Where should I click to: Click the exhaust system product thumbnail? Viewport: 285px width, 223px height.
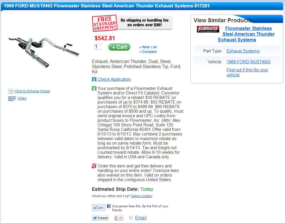[x=44, y=52]
